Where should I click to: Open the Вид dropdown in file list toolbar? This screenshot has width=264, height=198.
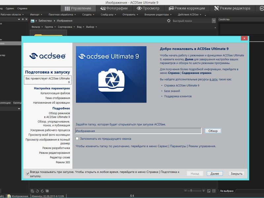81,27
